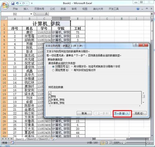
Task: Open the 美化大师 ribbon tab
Action: coord(98,9)
